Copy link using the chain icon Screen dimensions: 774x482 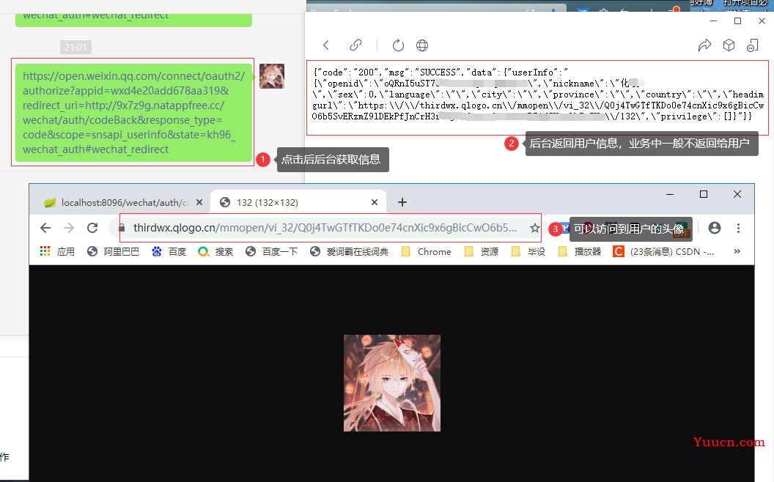pos(355,45)
